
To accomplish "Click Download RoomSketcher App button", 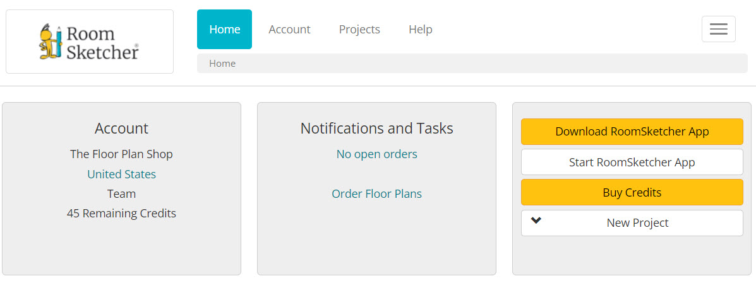I will point(632,131).
